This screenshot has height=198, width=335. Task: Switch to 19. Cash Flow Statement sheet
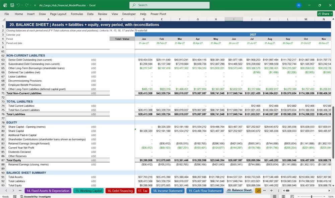click(x=205, y=191)
